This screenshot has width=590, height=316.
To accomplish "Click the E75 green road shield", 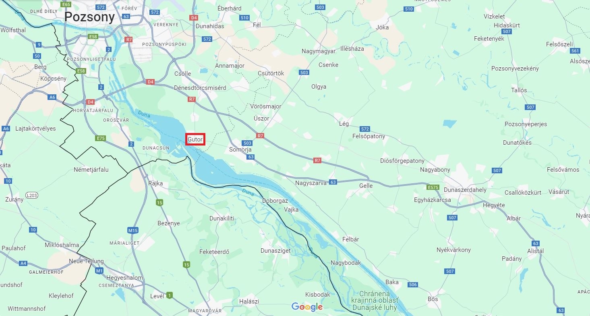I will (101, 138).
